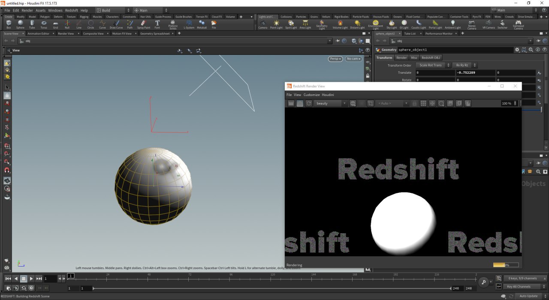Select the Spray Paint tool
Image resolution: width=549 pixels, height=300 pixels.
[x=144, y=24]
